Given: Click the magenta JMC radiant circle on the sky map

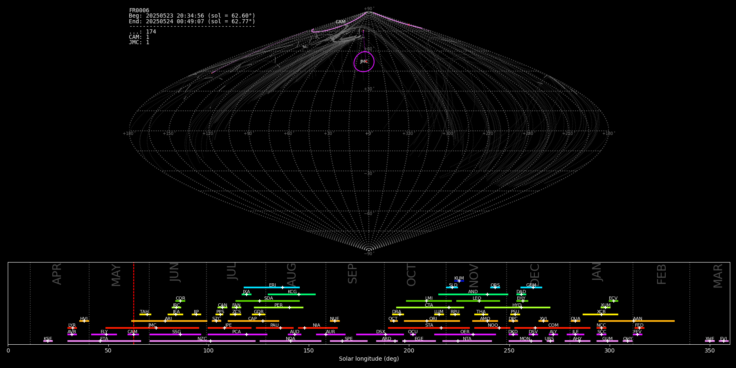Looking at the screenshot, I should (364, 62).
